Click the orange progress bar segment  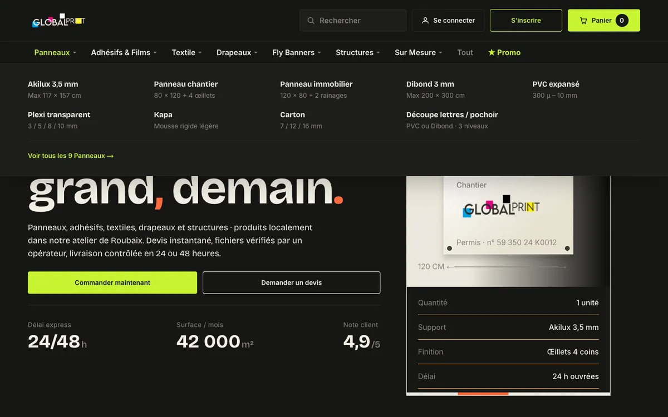click(483, 394)
